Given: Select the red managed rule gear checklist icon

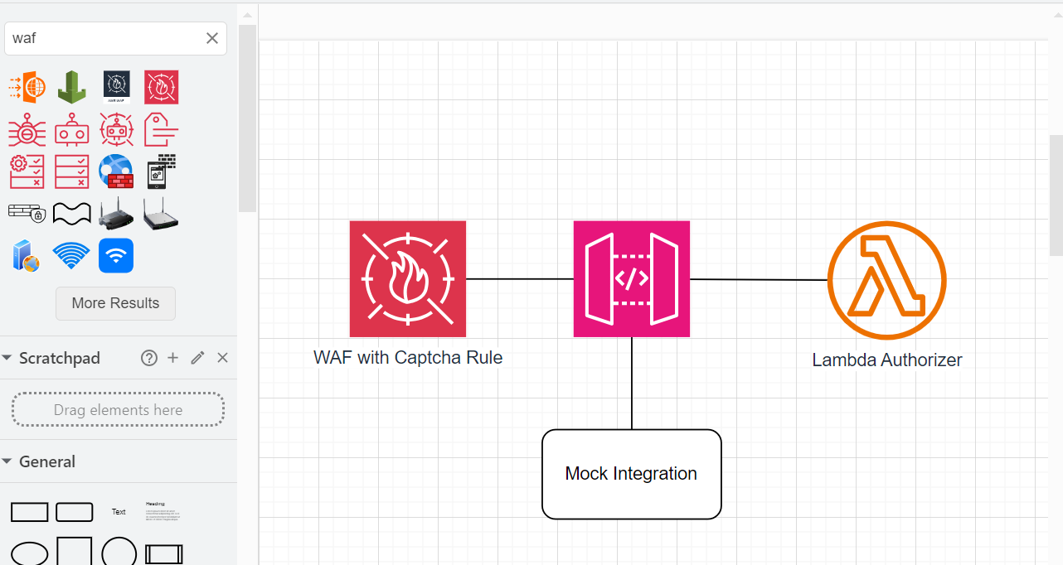Looking at the screenshot, I should 27,171.
